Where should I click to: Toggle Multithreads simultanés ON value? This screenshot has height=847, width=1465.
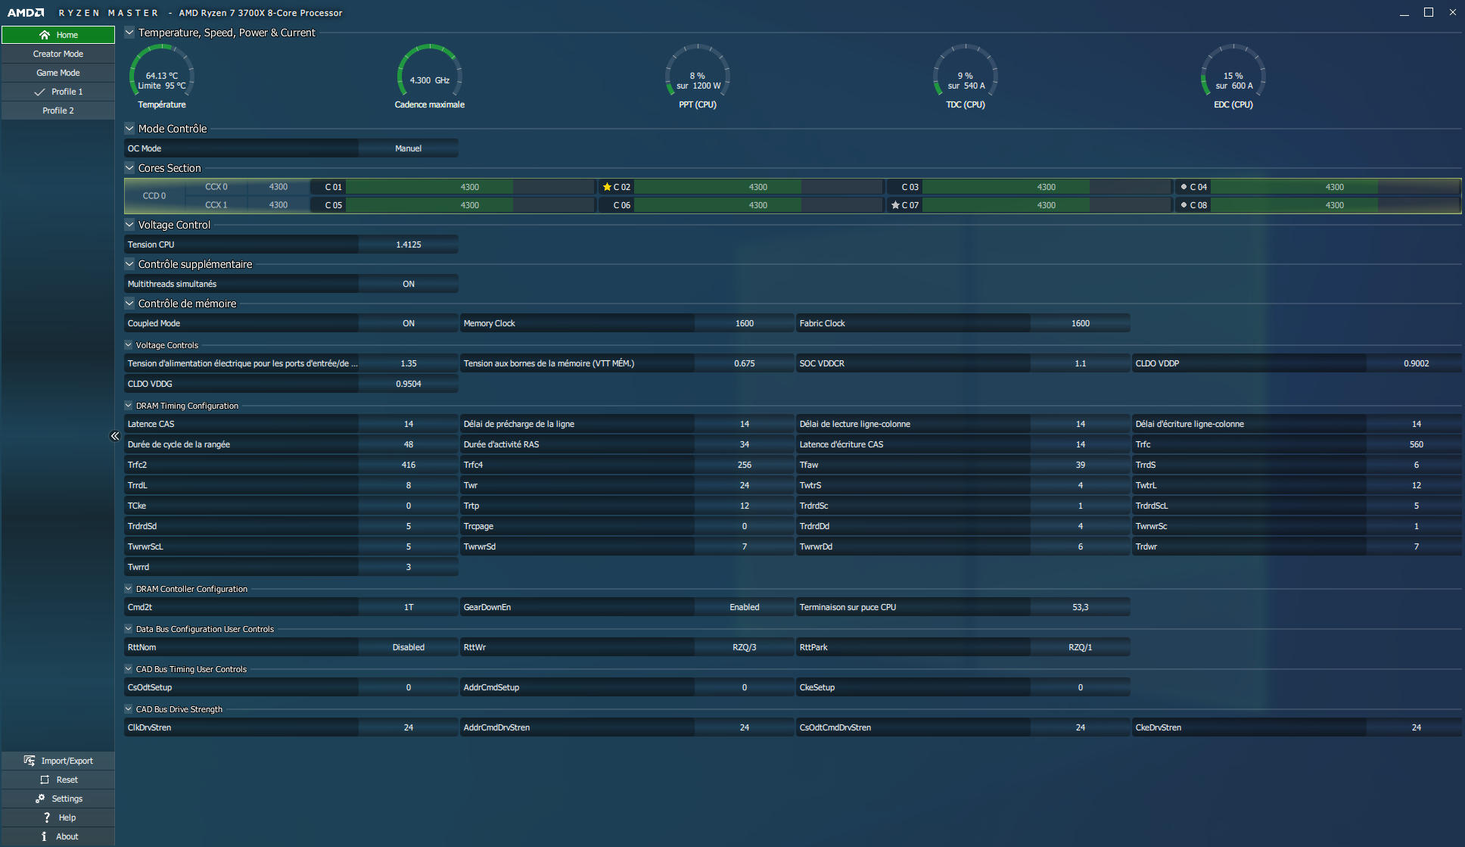point(408,284)
